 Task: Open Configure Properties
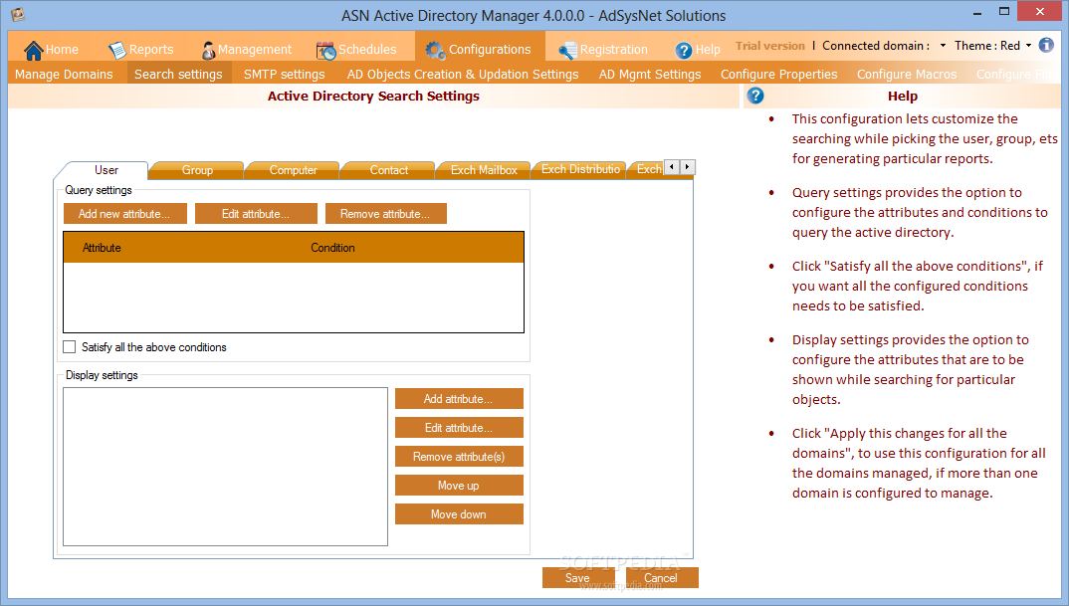(x=778, y=74)
